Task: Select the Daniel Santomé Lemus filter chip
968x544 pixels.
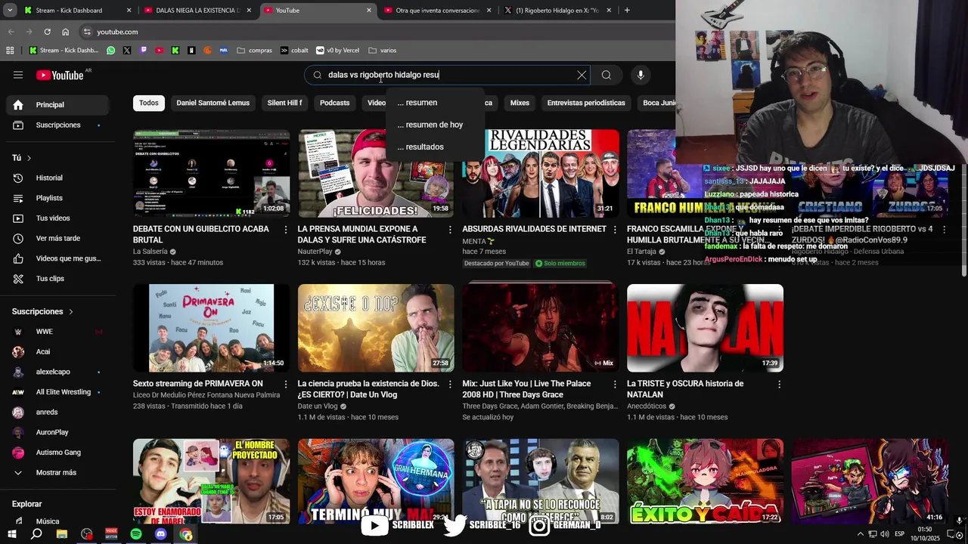Action: click(213, 103)
